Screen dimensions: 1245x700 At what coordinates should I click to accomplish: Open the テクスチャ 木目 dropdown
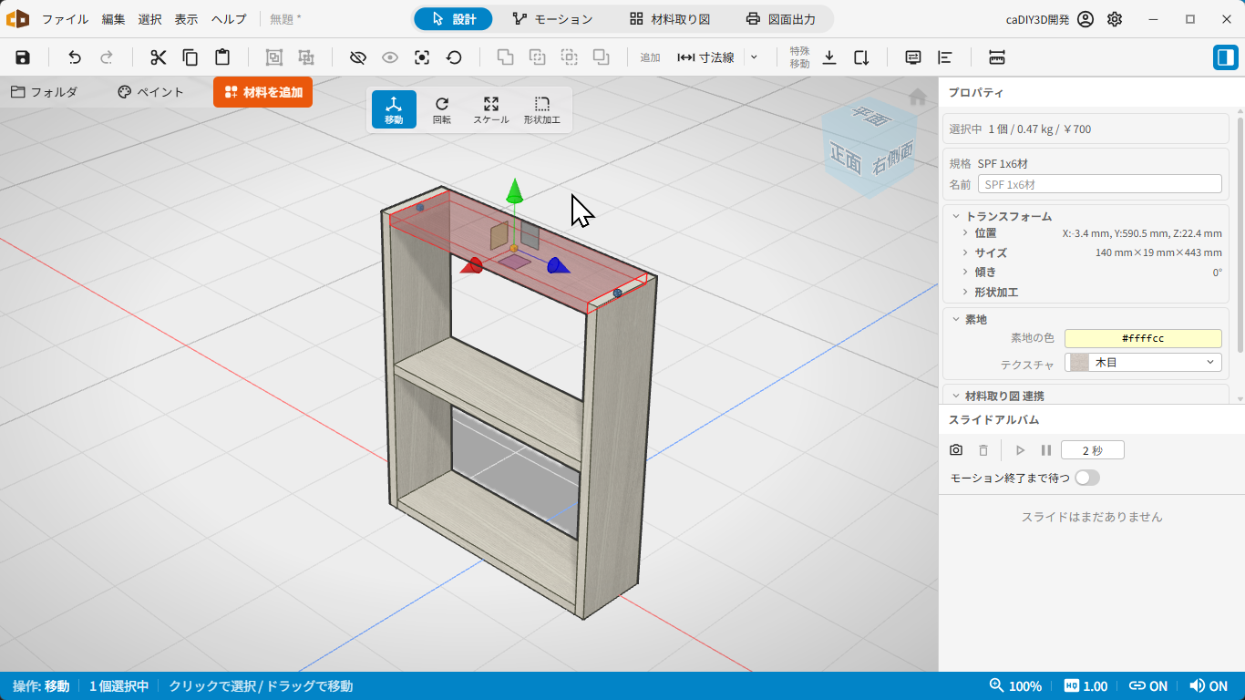pyautogui.click(x=1143, y=363)
